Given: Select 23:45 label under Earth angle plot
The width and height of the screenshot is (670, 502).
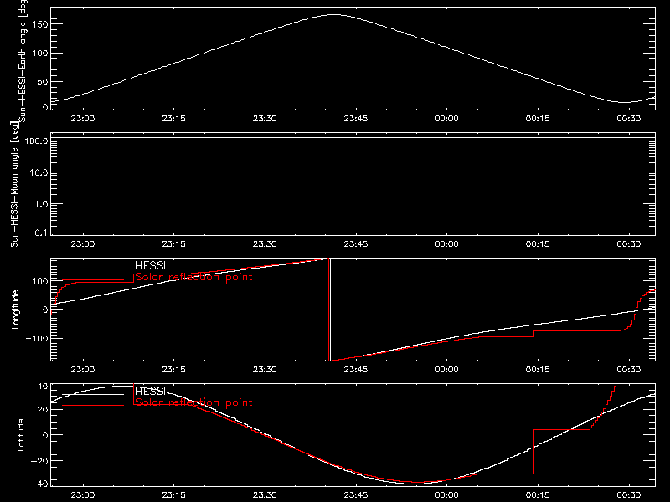Looking at the screenshot, I should click(x=355, y=119).
